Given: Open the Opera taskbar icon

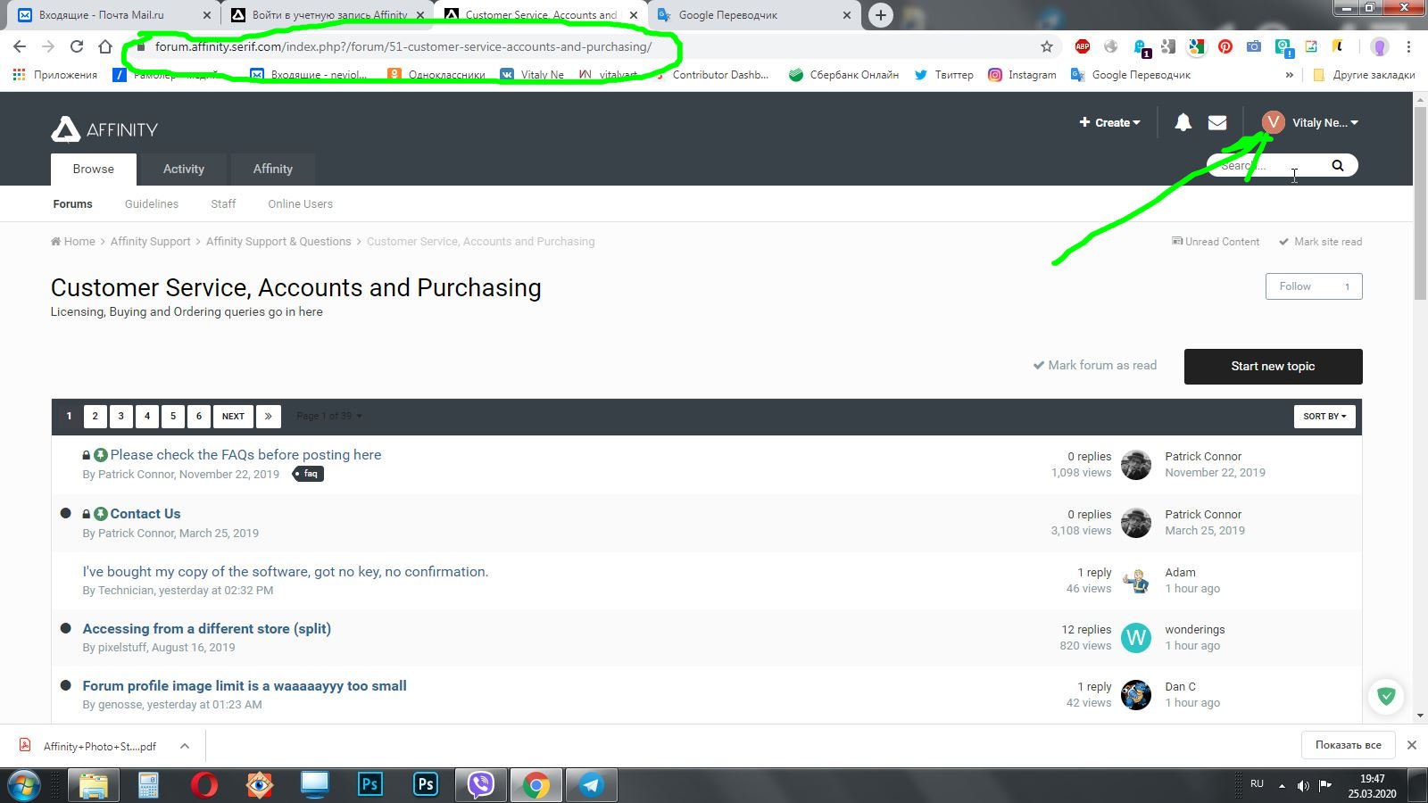Looking at the screenshot, I should [204, 785].
